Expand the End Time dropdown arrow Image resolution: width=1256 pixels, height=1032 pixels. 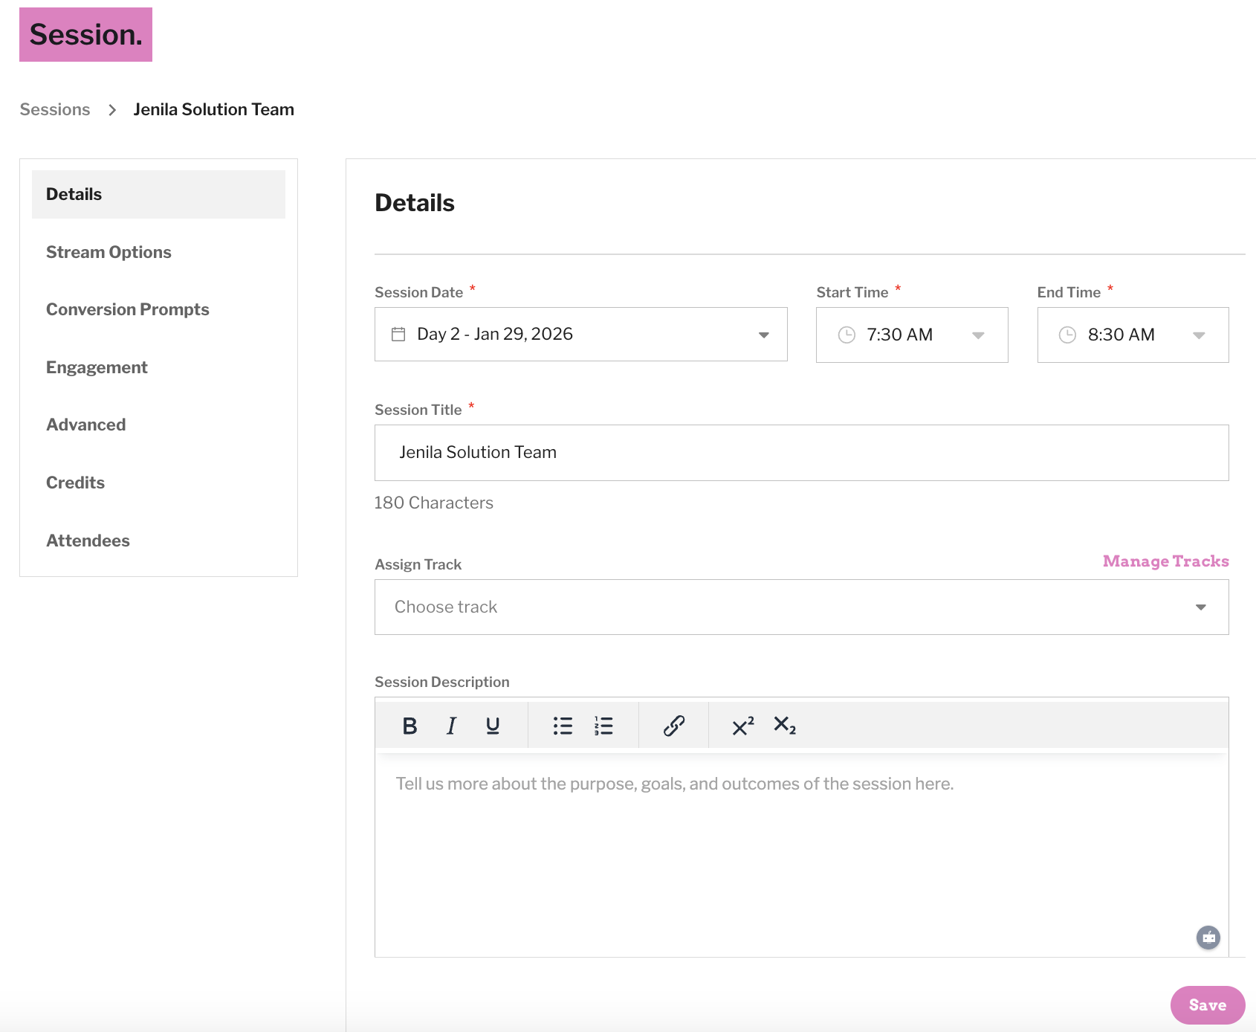pos(1199,335)
